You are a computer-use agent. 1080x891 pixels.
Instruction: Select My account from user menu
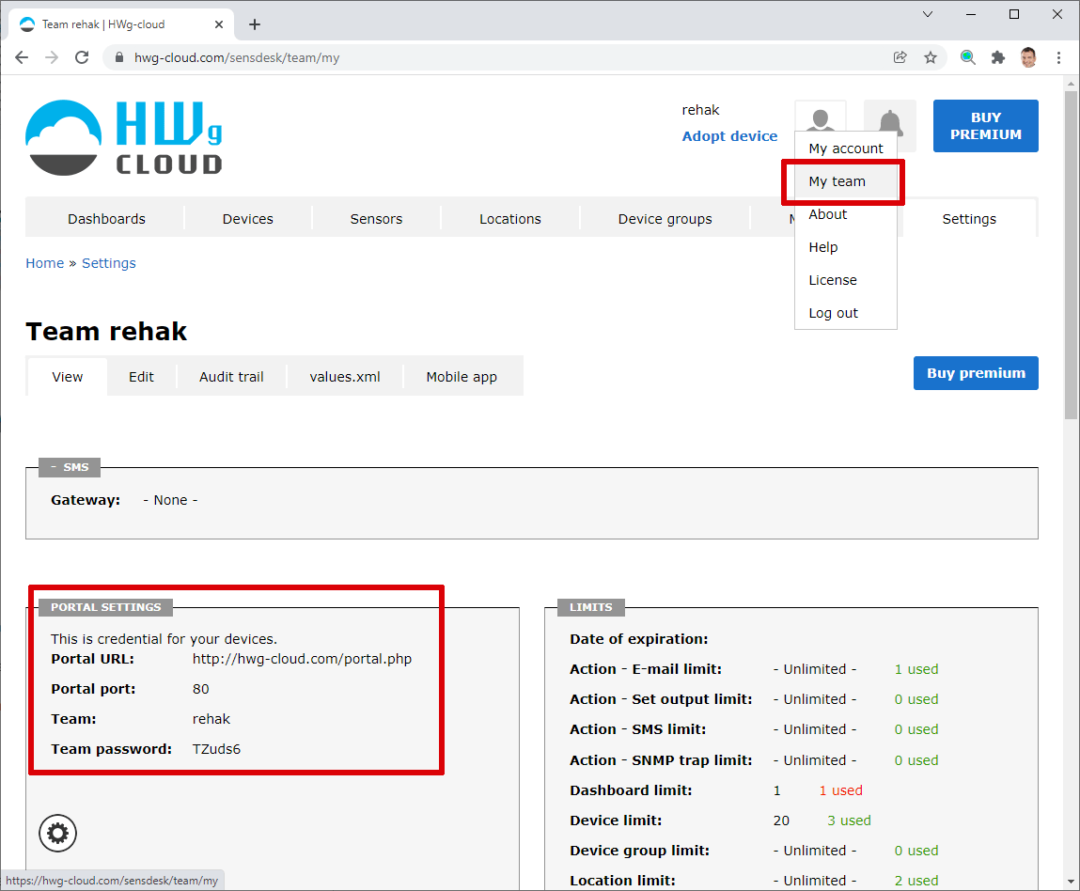(846, 148)
